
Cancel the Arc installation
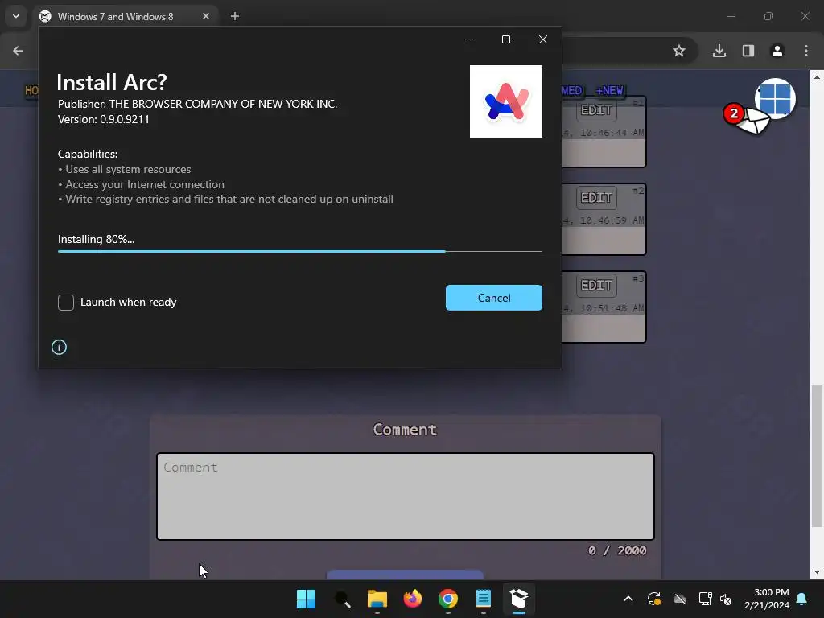[493, 298]
